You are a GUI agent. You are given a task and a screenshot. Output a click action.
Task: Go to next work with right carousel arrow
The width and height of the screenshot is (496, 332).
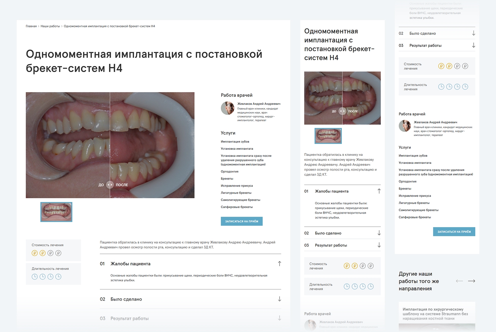472,281
